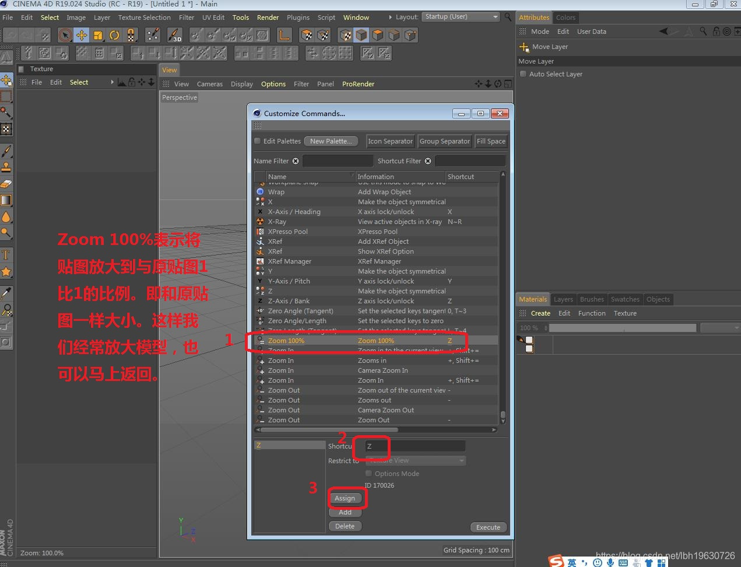
Task: Click the search icon in Attributes panel
Action: [x=703, y=32]
